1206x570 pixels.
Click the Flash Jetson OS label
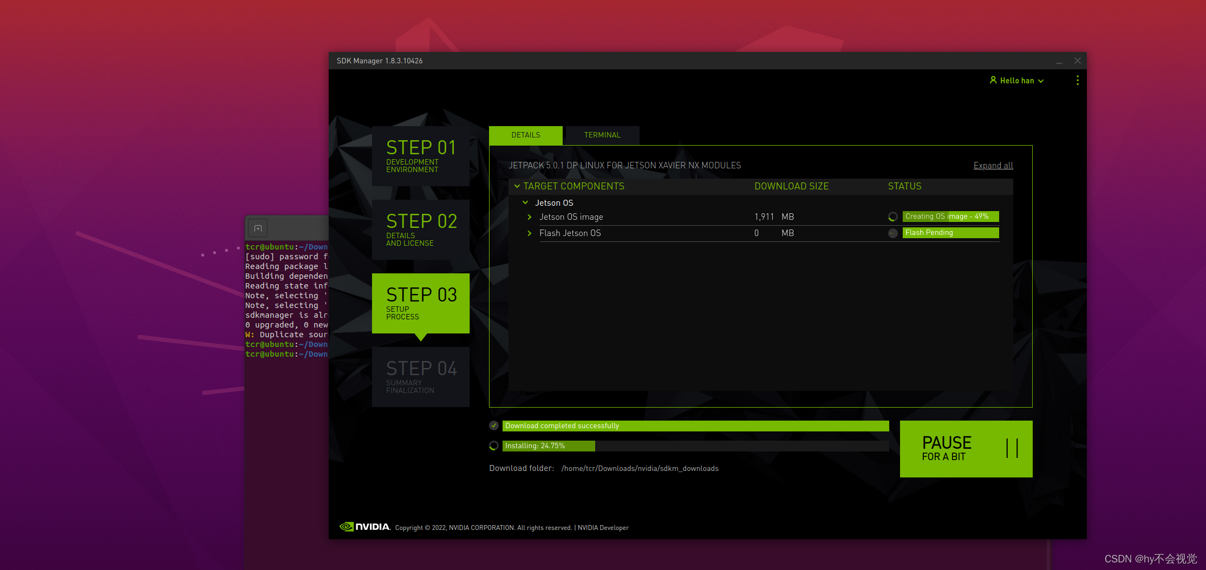point(570,233)
